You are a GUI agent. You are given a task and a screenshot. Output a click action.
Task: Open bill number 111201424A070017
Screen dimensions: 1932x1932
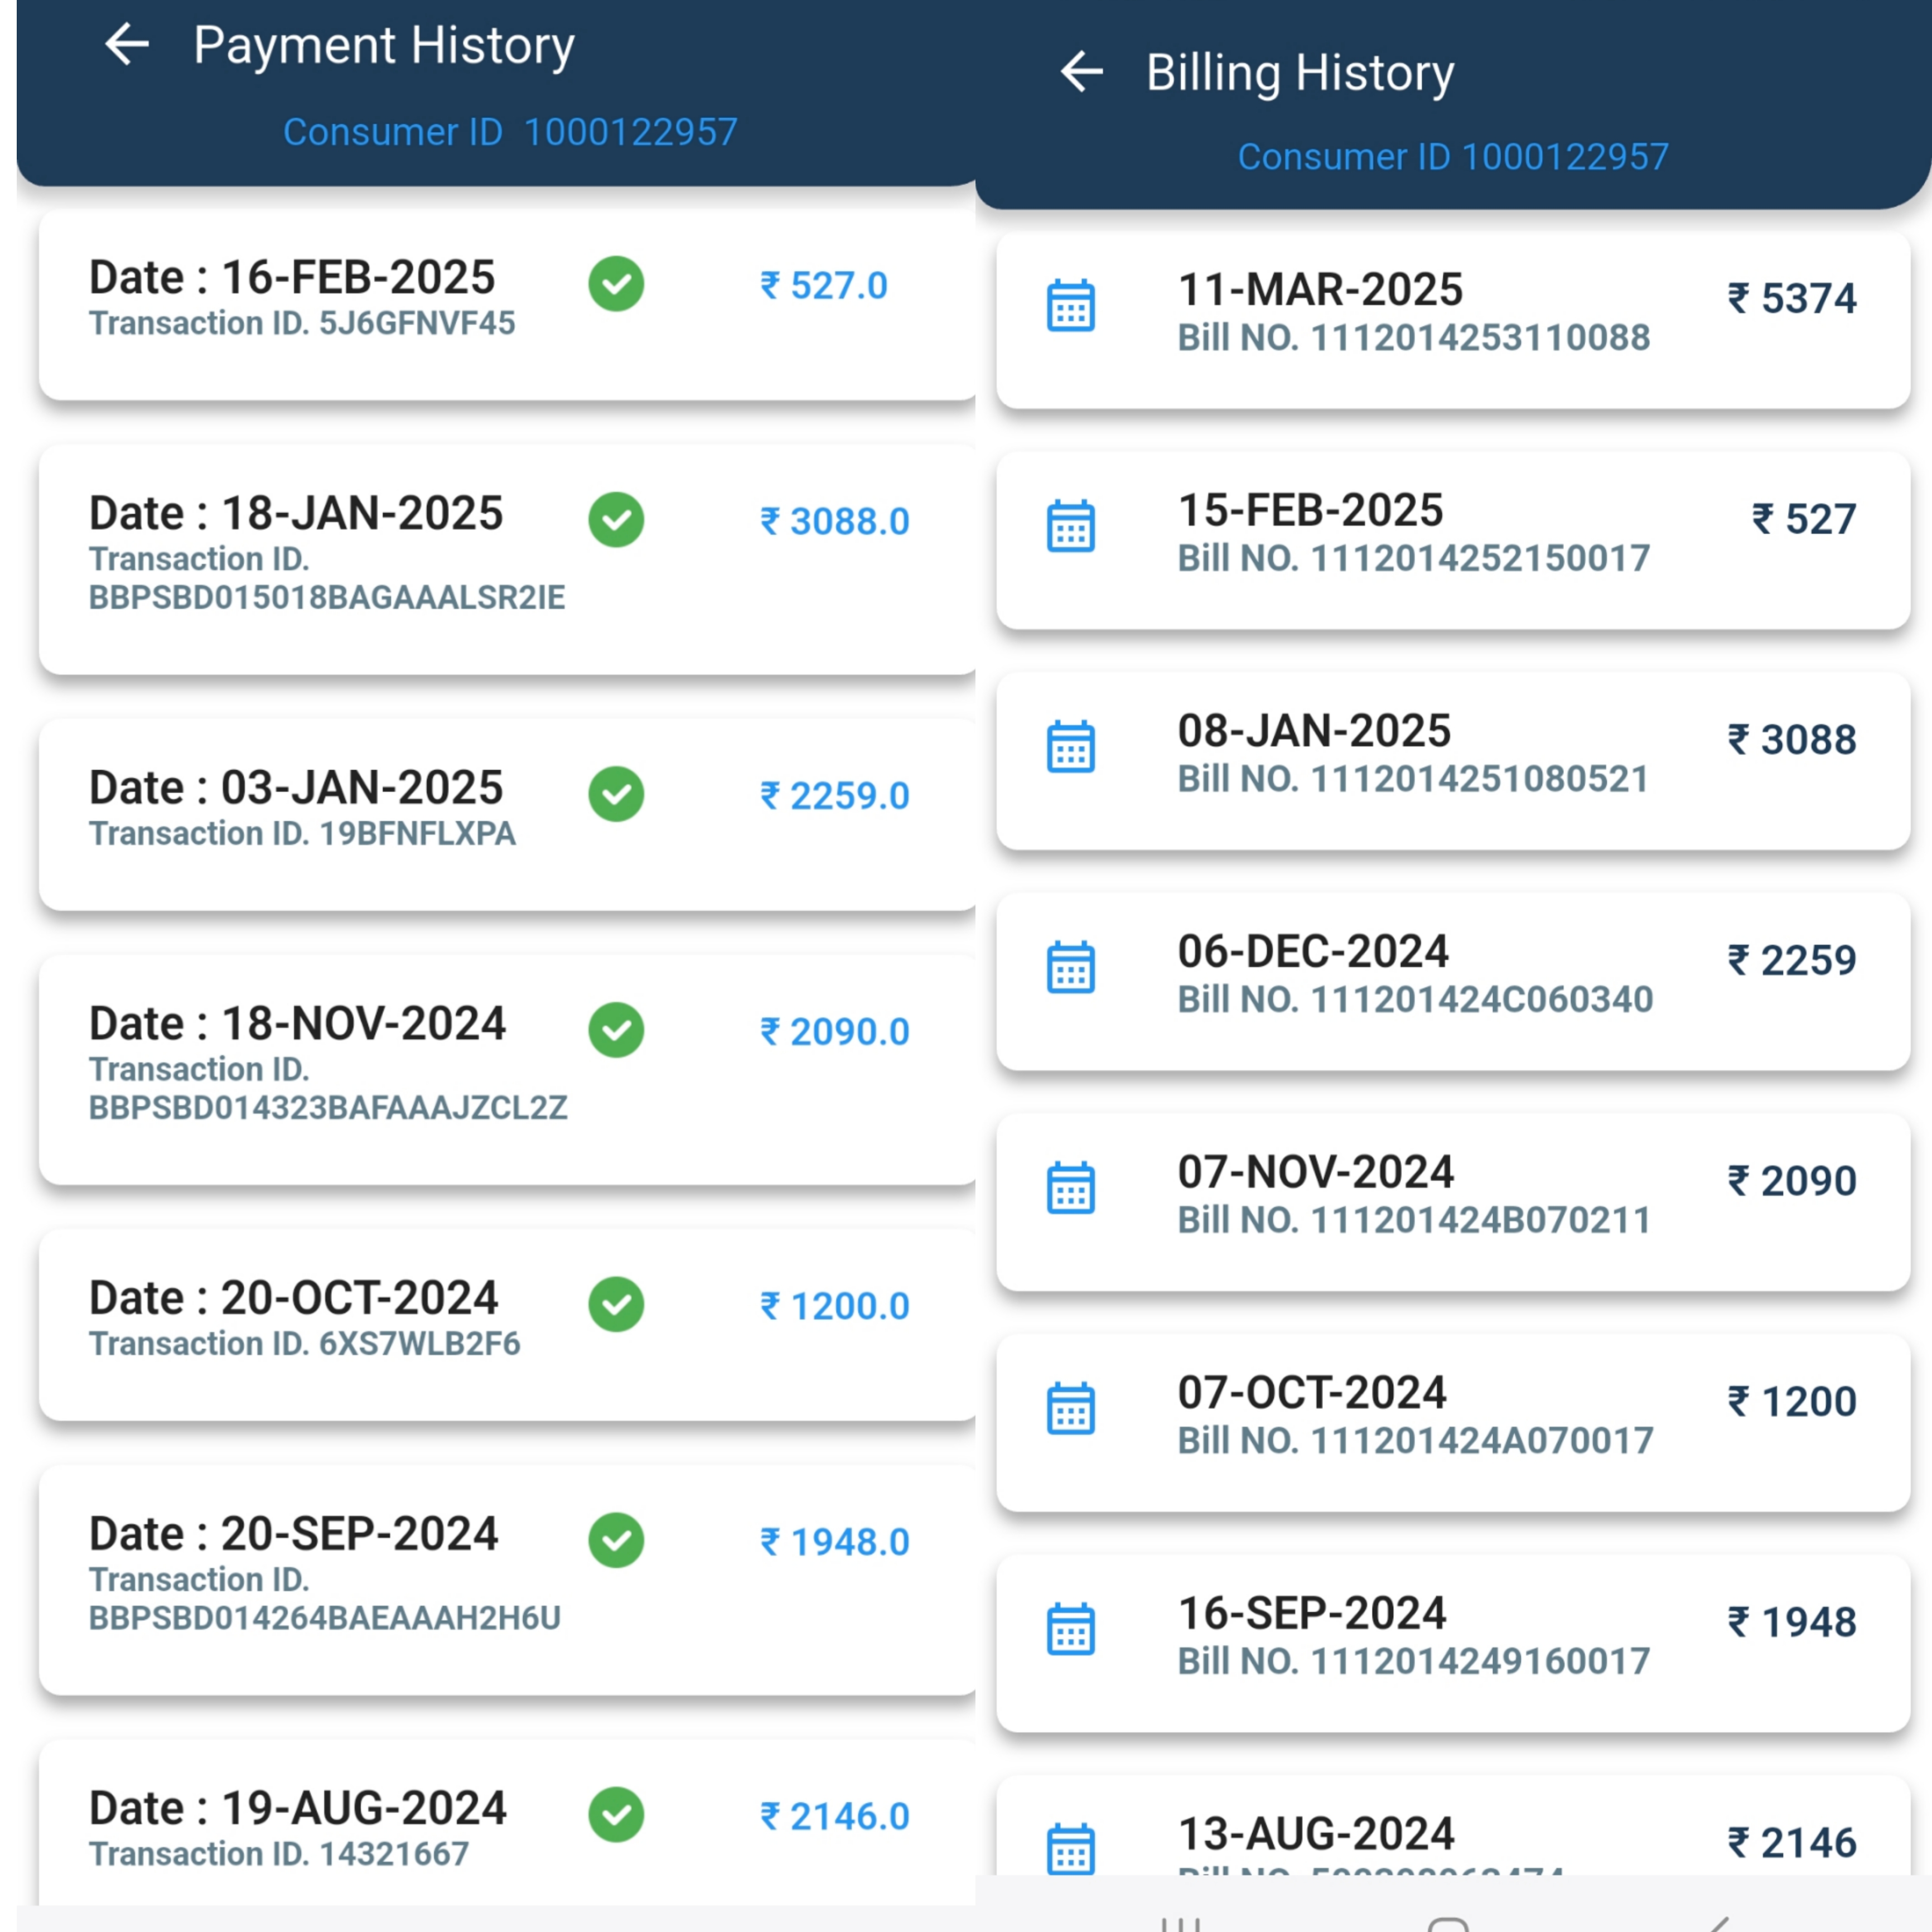point(1415,1441)
